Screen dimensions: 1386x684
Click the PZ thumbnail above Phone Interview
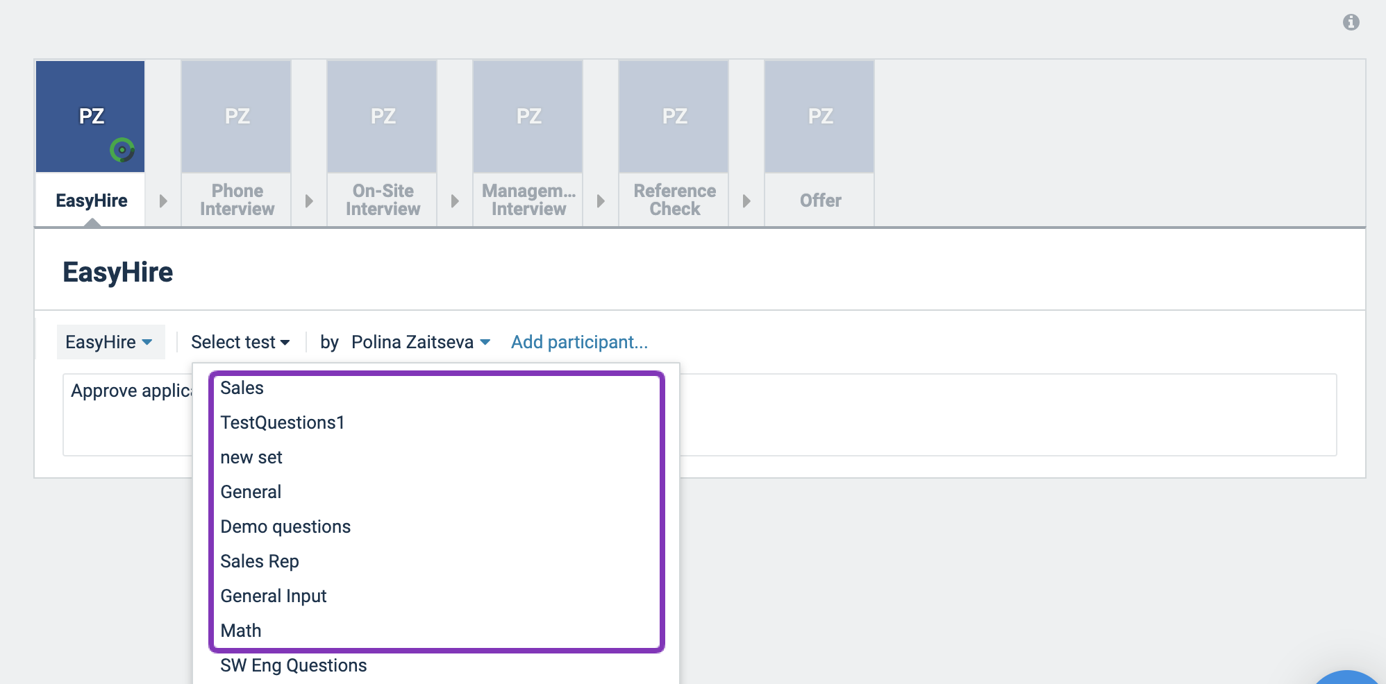pyautogui.click(x=236, y=117)
